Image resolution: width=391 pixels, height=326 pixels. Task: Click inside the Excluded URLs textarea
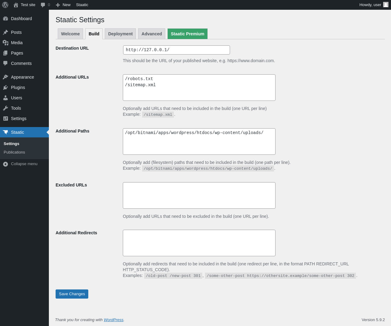pyautogui.click(x=199, y=196)
